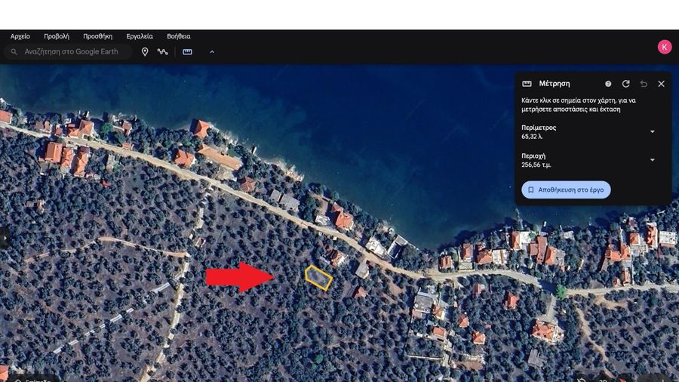This screenshot has width=679, height=382.
Task: Open the user account avatar
Action: [664, 47]
